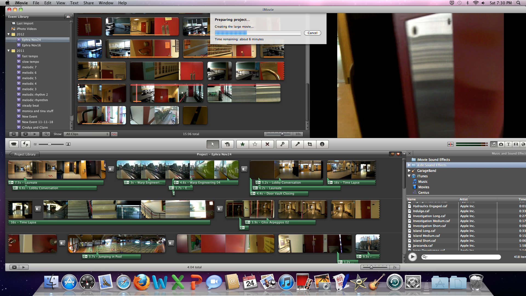Open the titles browser T icon
Screen dimensions: 526x296
point(508,144)
